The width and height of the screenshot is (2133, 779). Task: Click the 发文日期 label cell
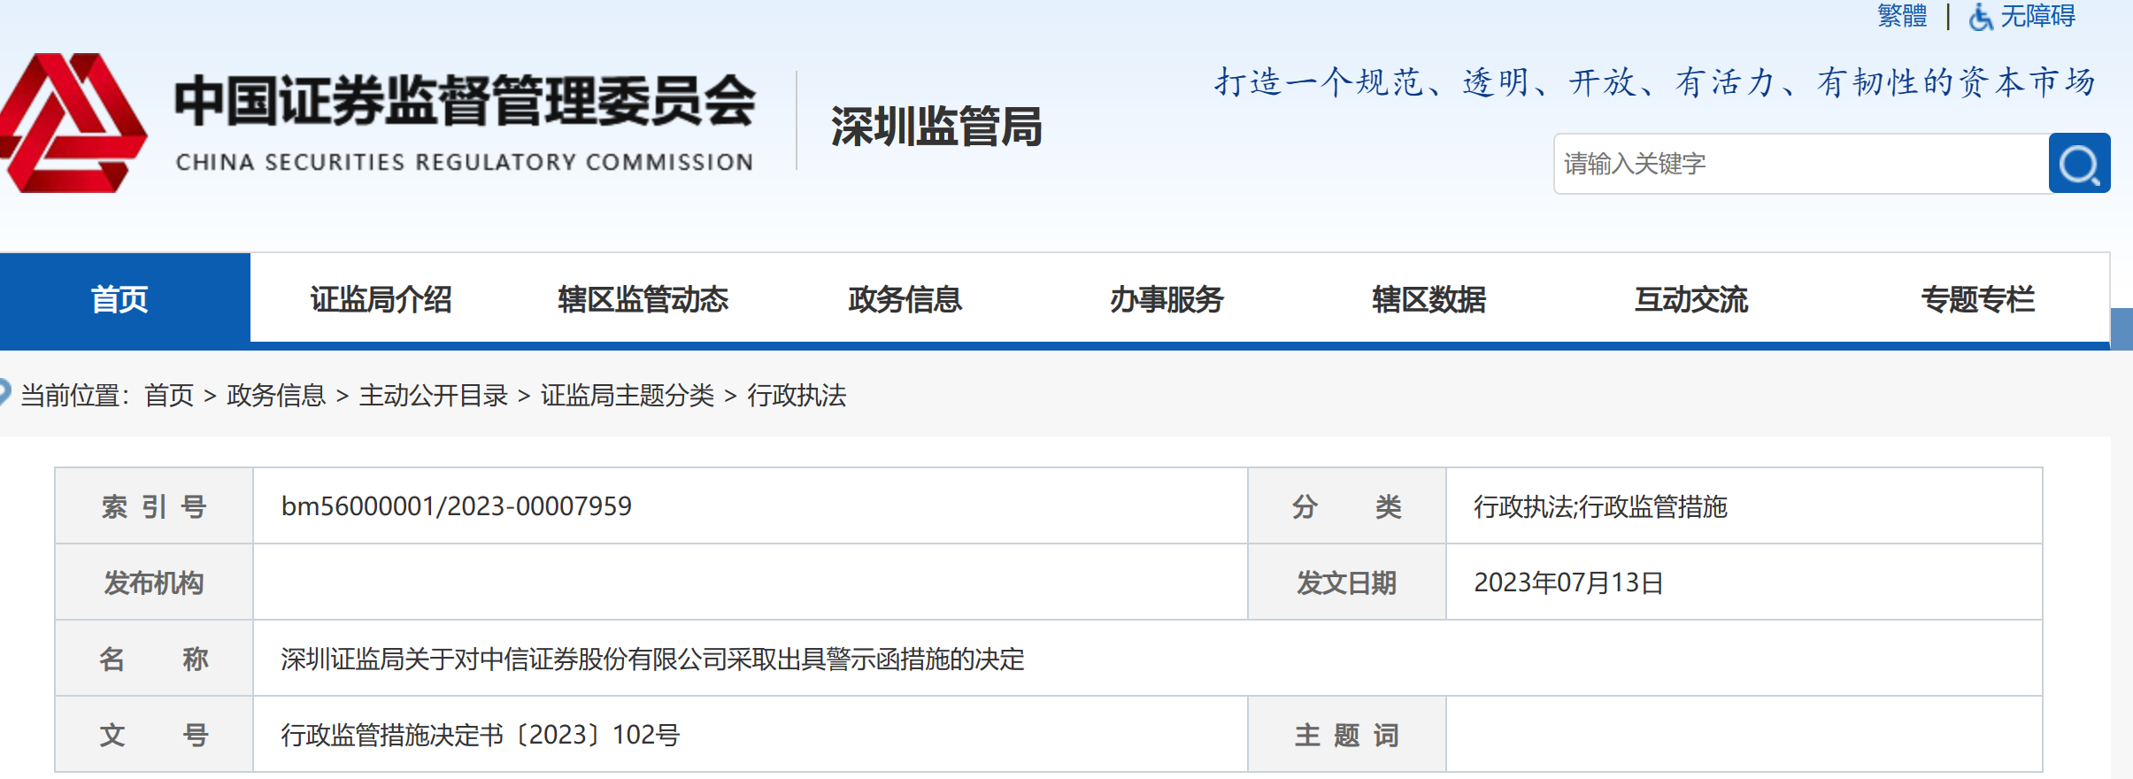pos(1347,582)
